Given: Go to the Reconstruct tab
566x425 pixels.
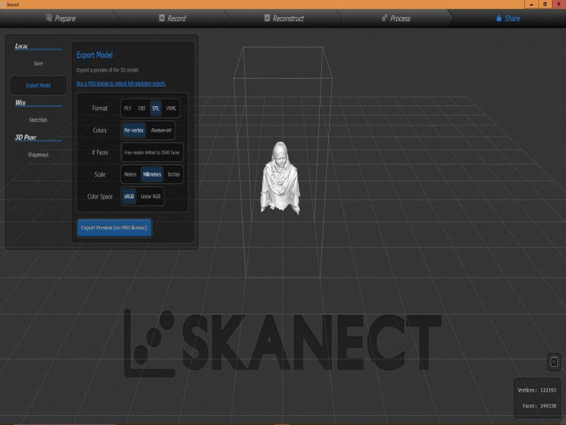Looking at the screenshot, I should (x=284, y=18).
